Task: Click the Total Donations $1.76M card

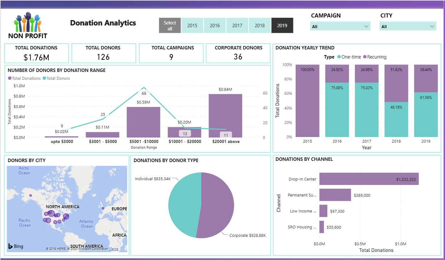Action: [37, 53]
